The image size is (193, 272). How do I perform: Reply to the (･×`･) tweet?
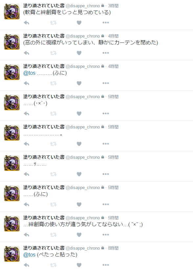pos(27,114)
